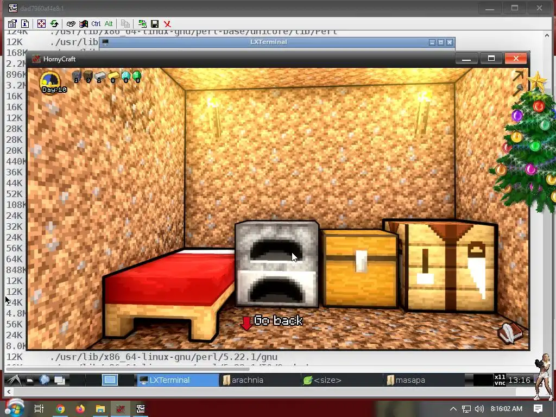
Task: Click the network tray icon
Action: point(466,409)
